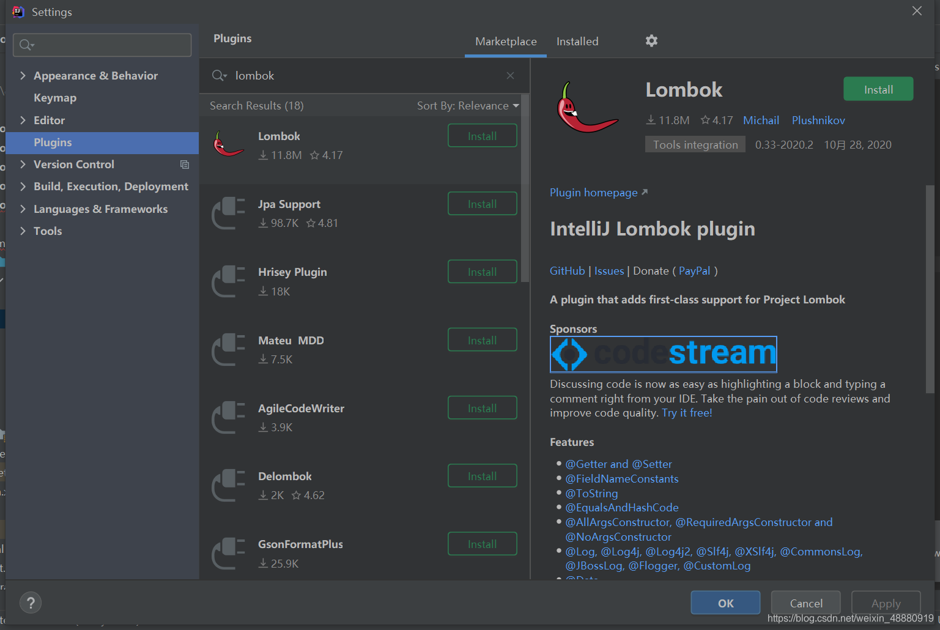Open the Issues link
Viewport: 940px width, 630px height.
(609, 271)
